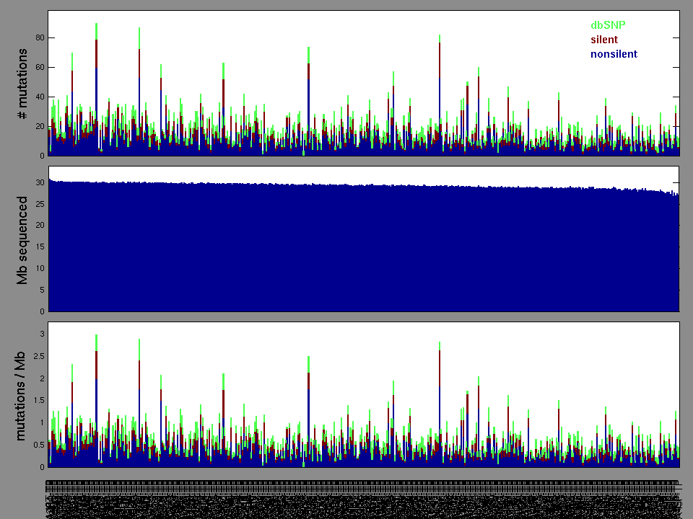
Task: Click the 'mutations / Mb' y-axis title
Action: pyautogui.click(x=22, y=395)
